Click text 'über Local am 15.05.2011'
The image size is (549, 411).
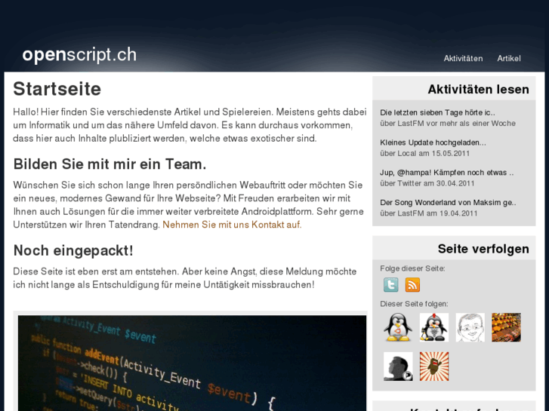(424, 154)
